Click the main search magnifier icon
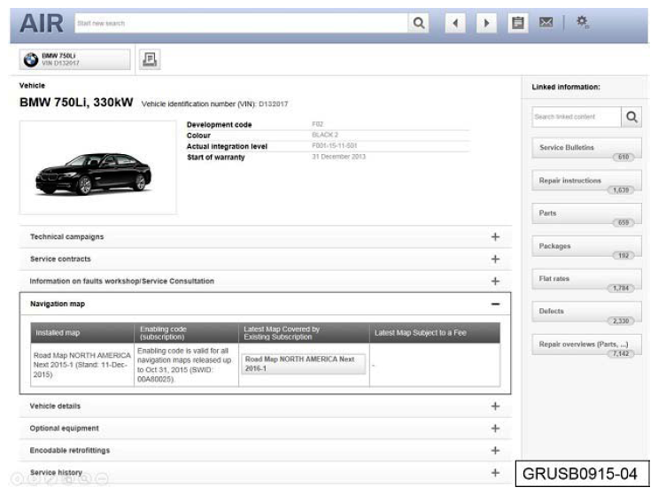Viewport: 658px width, 495px height. point(418,23)
